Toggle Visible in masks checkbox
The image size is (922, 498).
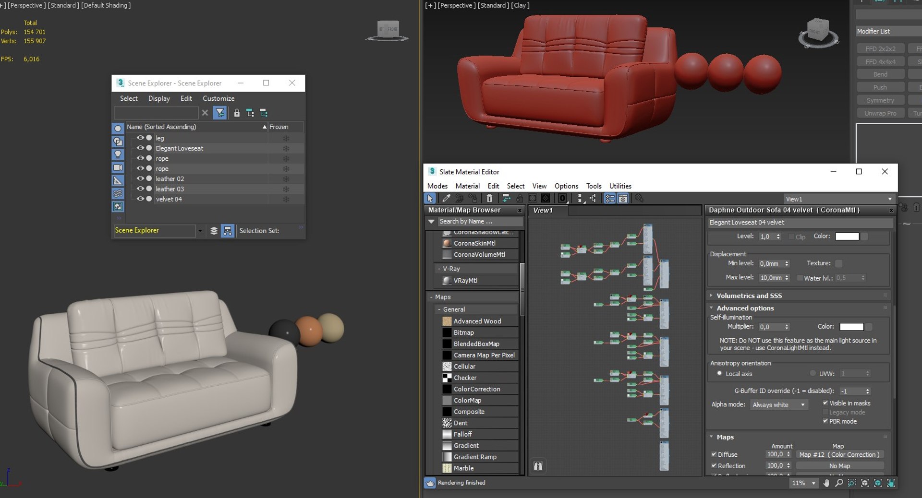pyautogui.click(x=825, y=403)
